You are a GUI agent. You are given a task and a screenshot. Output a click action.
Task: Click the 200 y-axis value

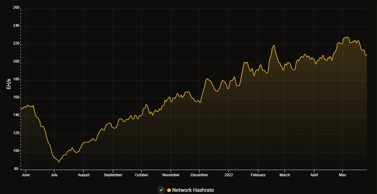coord(16,62)
